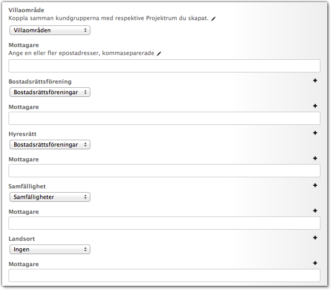Focus the Mottagare email field for Villaområde

164,66
